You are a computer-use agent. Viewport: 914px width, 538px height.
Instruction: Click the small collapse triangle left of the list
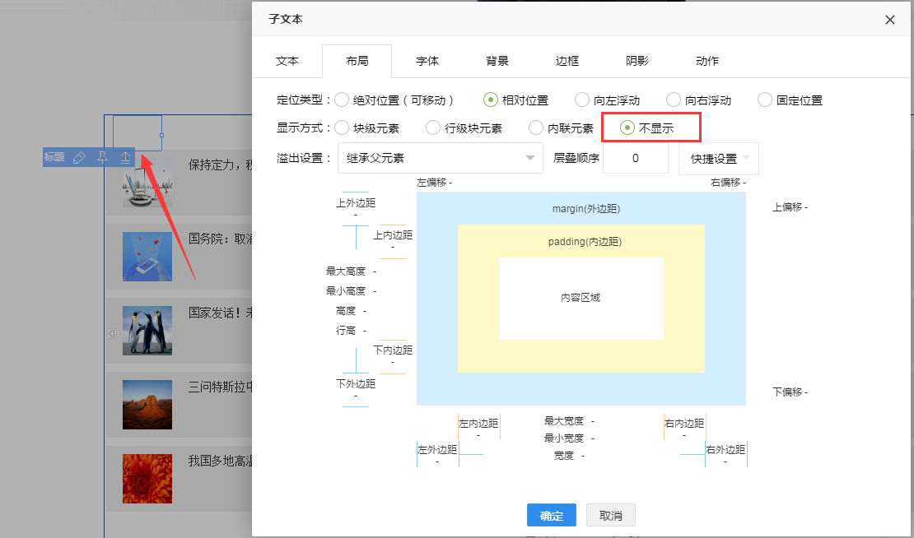tap(110, 333)
